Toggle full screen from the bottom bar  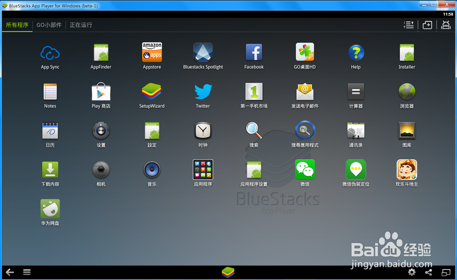tap(446, 272)
